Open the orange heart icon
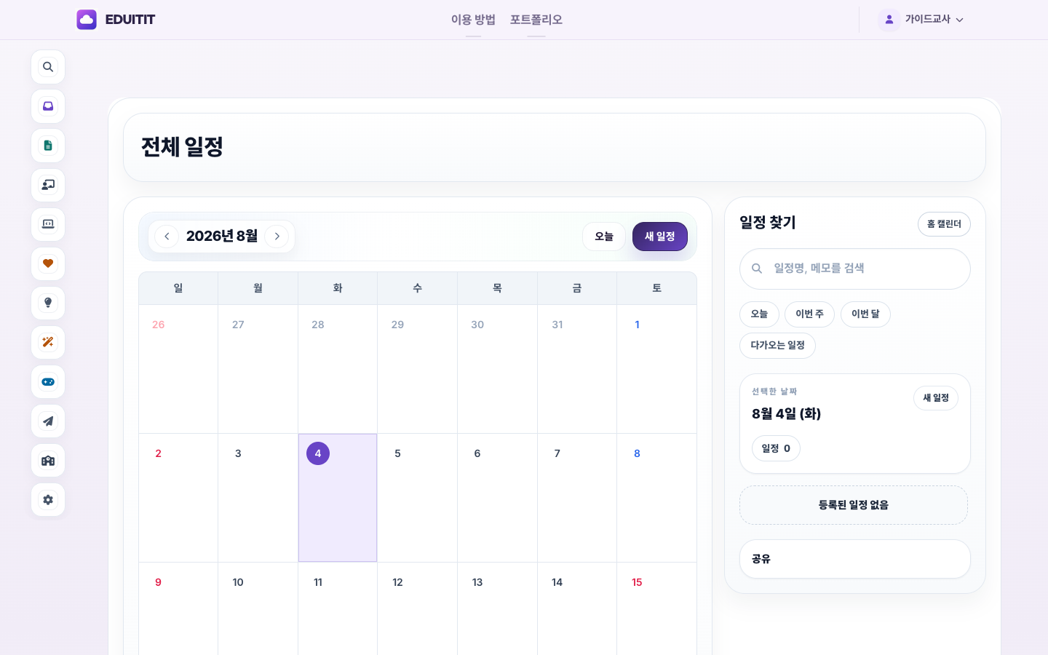 (48, 263)
